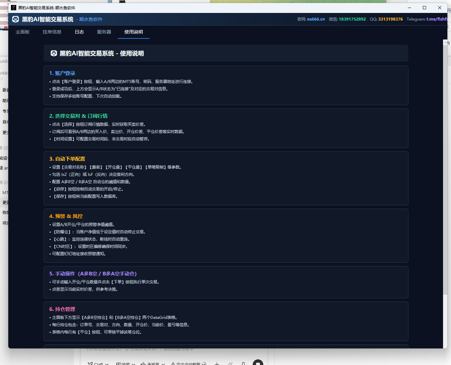Go to the 日志 tab

[x=79, y=32]
